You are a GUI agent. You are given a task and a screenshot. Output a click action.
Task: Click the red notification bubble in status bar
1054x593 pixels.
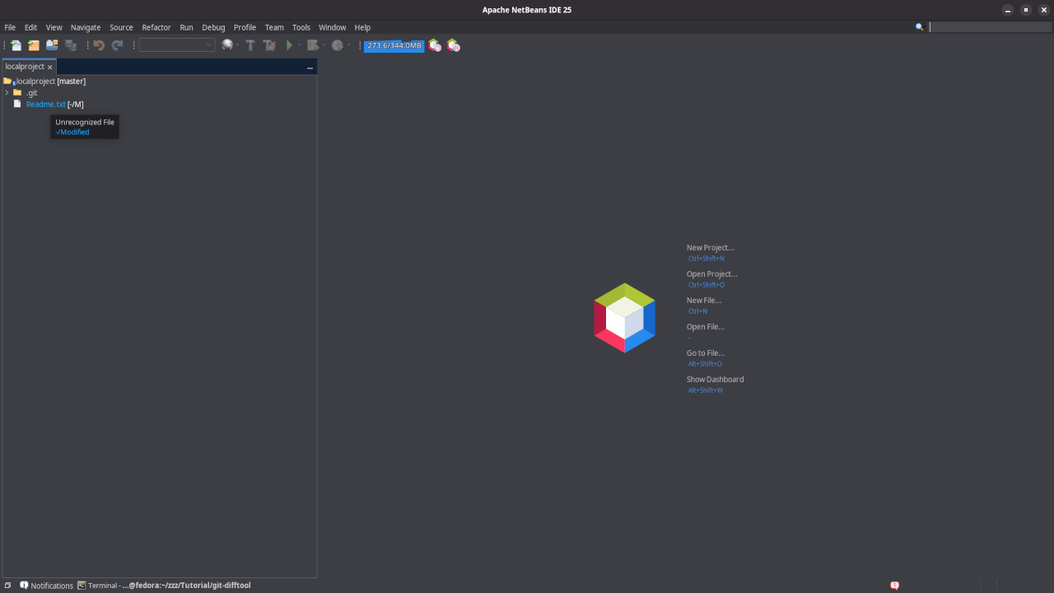(x=894, y=586)
